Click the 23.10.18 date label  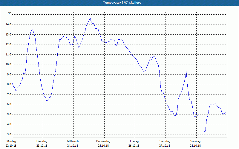click(42, 145)
